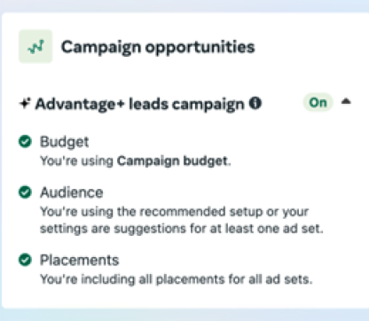The height and width of the screenshot is (321, 369).
Task: Open the Budget item
Action: (x=65, y=142)
